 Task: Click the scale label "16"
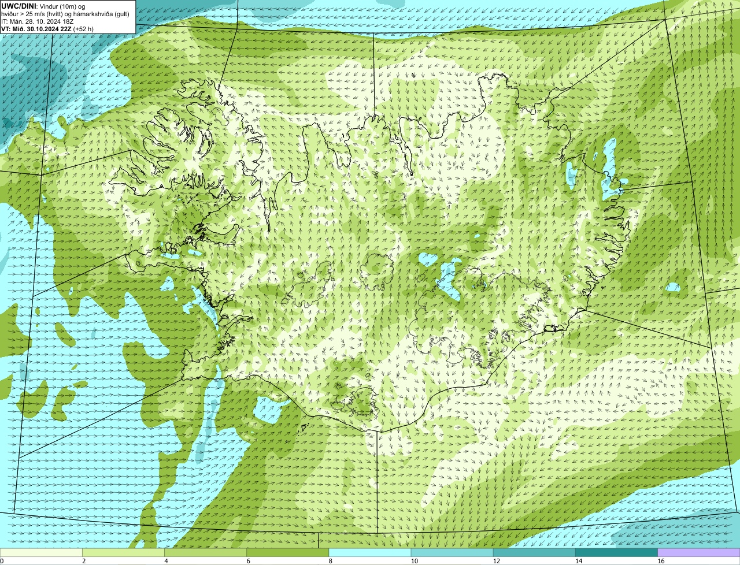[x=661, y=561]
